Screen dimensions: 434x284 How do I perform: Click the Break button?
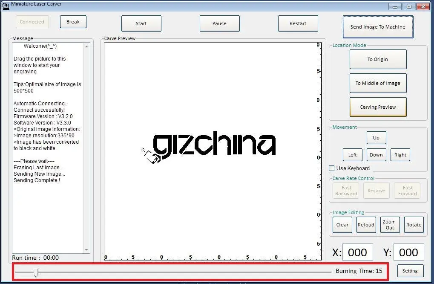pyautogui.click(x=73, y=22)
